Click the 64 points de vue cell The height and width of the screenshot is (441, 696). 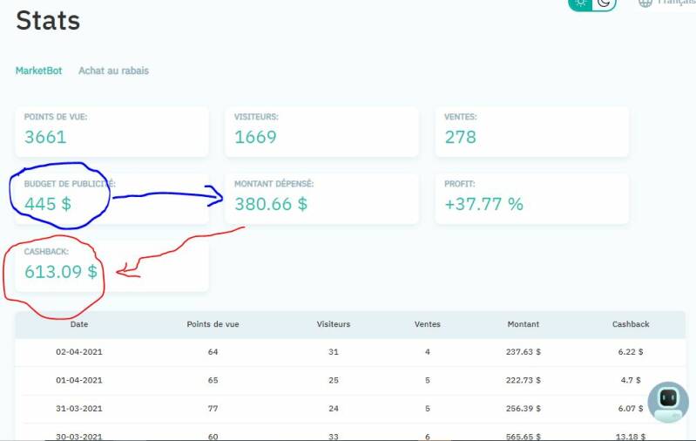(x=213, y=352)
